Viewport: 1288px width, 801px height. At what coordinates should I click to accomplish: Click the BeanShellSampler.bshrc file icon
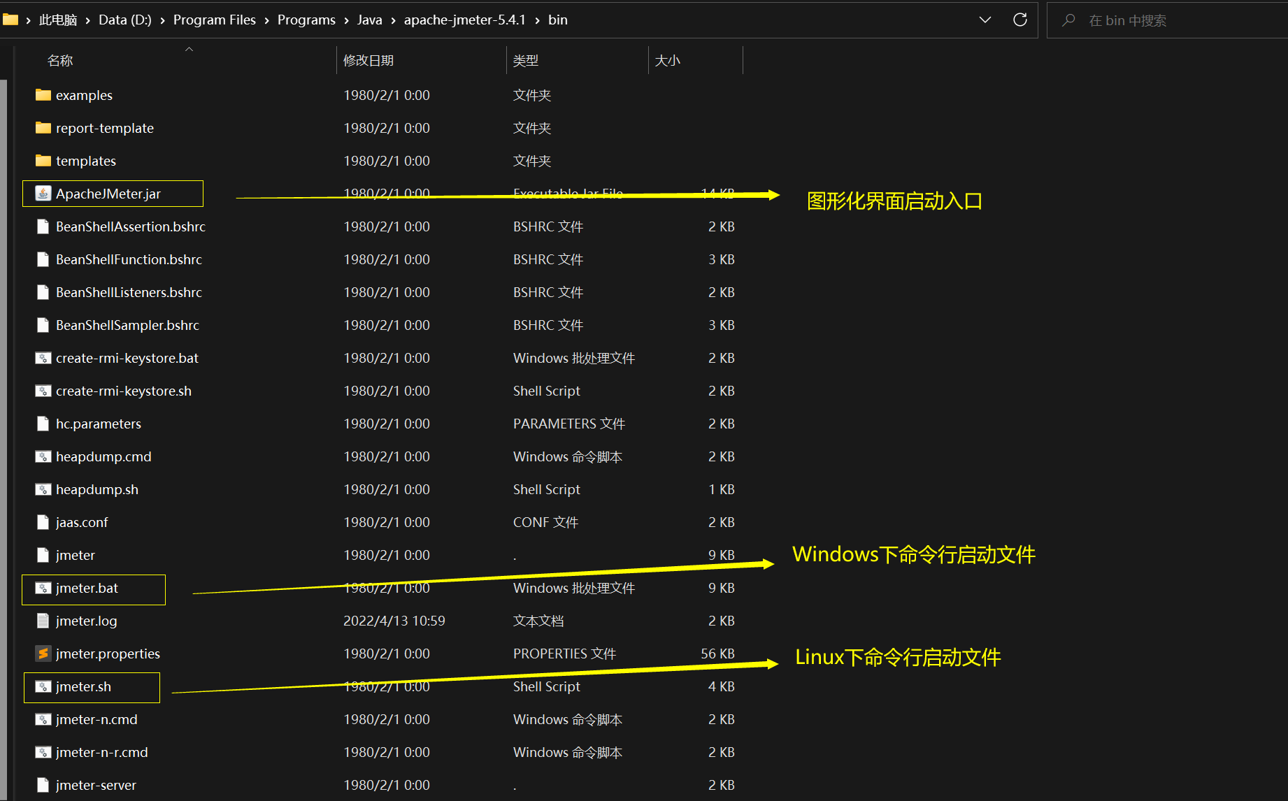click(x=43, y=325)
